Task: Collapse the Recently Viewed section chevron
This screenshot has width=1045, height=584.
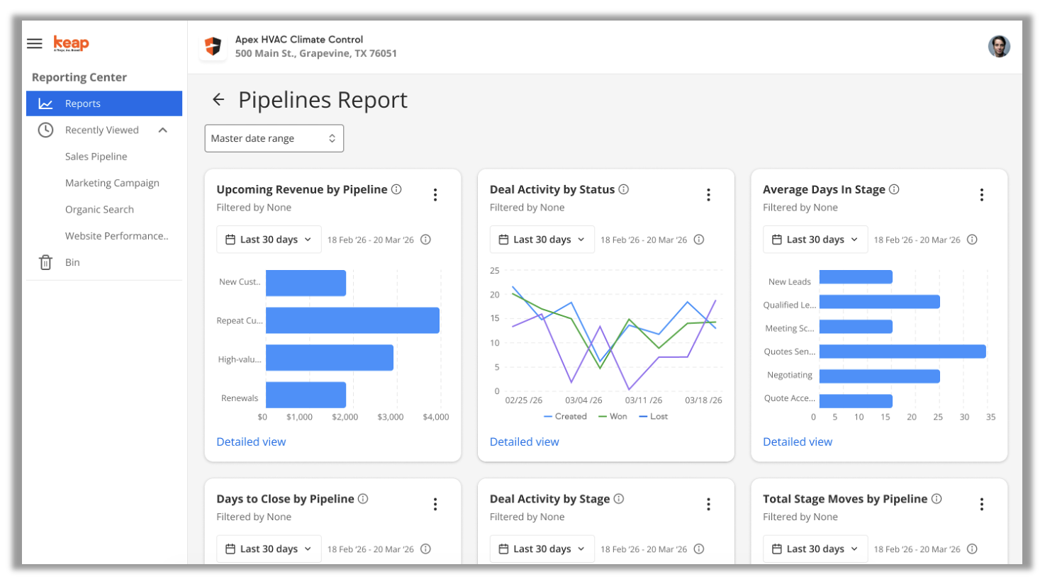Action: (163, 130)
